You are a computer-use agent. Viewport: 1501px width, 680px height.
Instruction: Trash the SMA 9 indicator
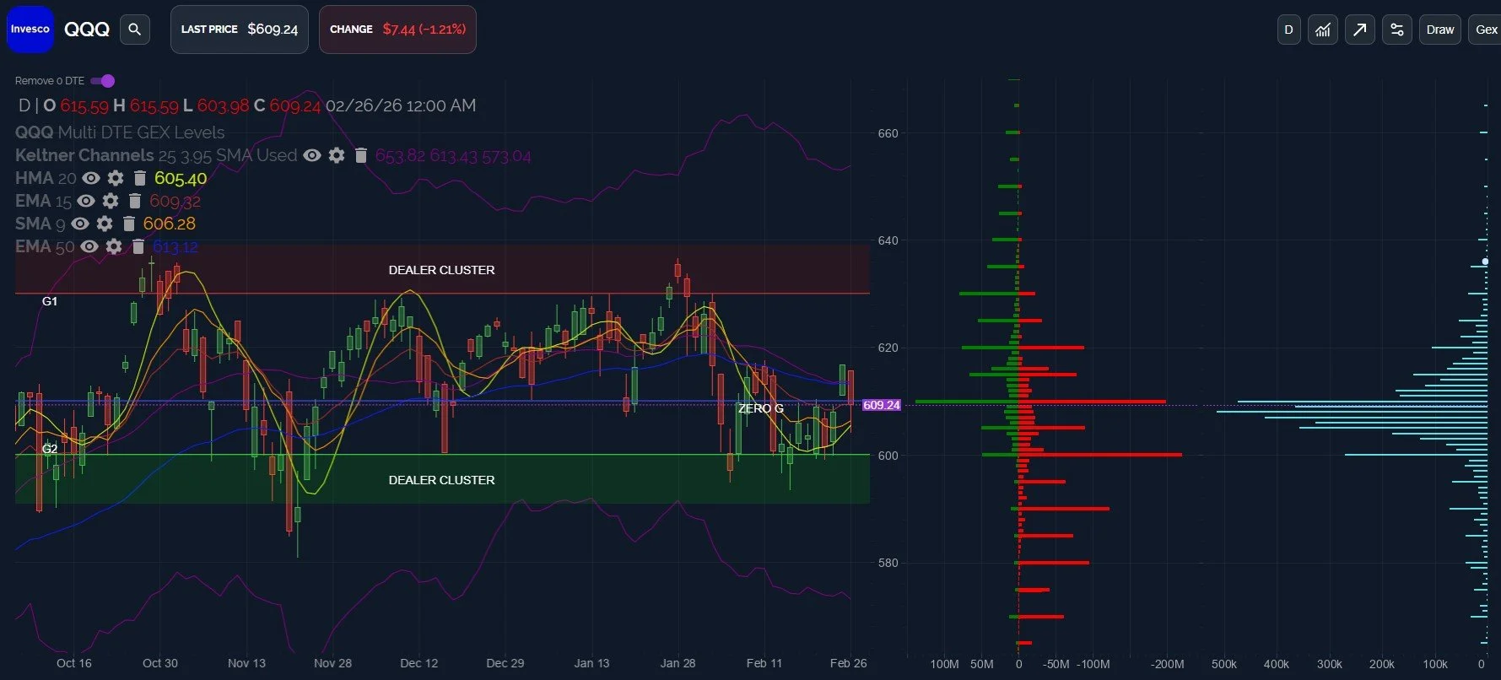pos(129,224)
